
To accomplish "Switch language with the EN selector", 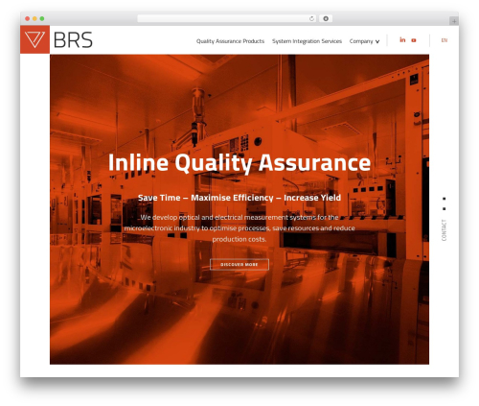I will click(x=445, y=40).
